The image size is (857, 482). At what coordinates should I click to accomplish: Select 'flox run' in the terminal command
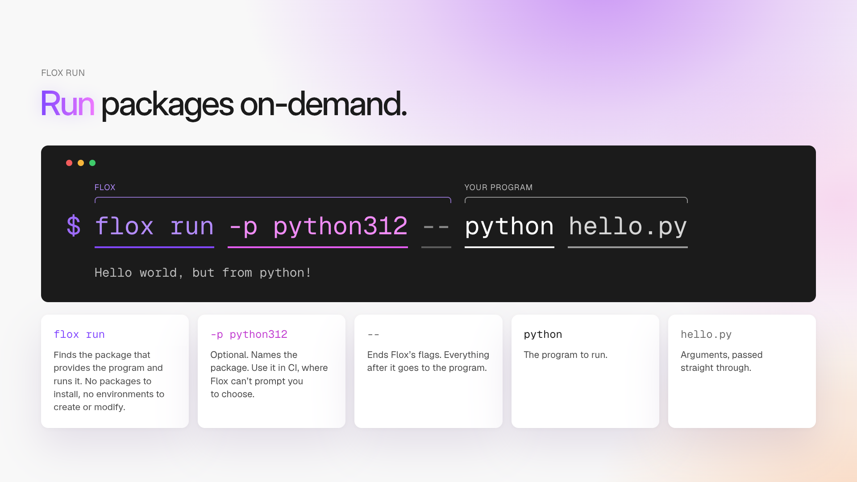(154, 227)
